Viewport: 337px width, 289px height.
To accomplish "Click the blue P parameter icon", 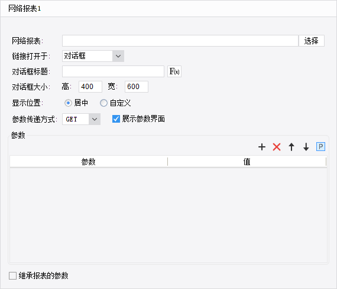I will tap(320, 147).
